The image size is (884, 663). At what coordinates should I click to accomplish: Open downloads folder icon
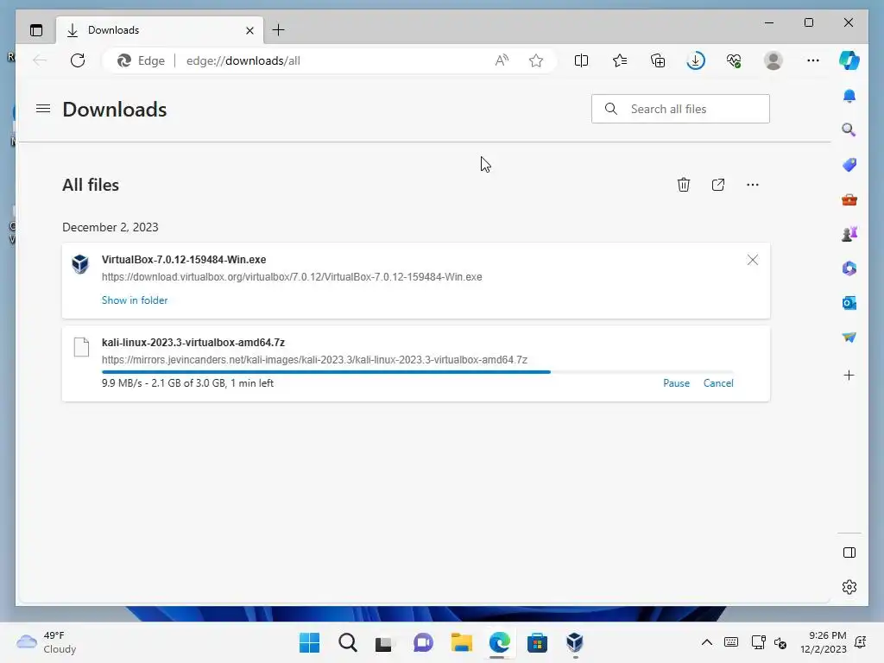pyautogui.click(x=718, y=185)
